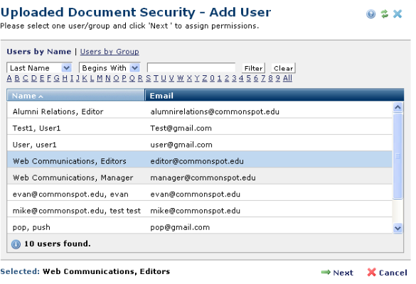Viewport: 416px width, 284px height.
Task: Close the Add User dialog with X icon
Action: 398,13
